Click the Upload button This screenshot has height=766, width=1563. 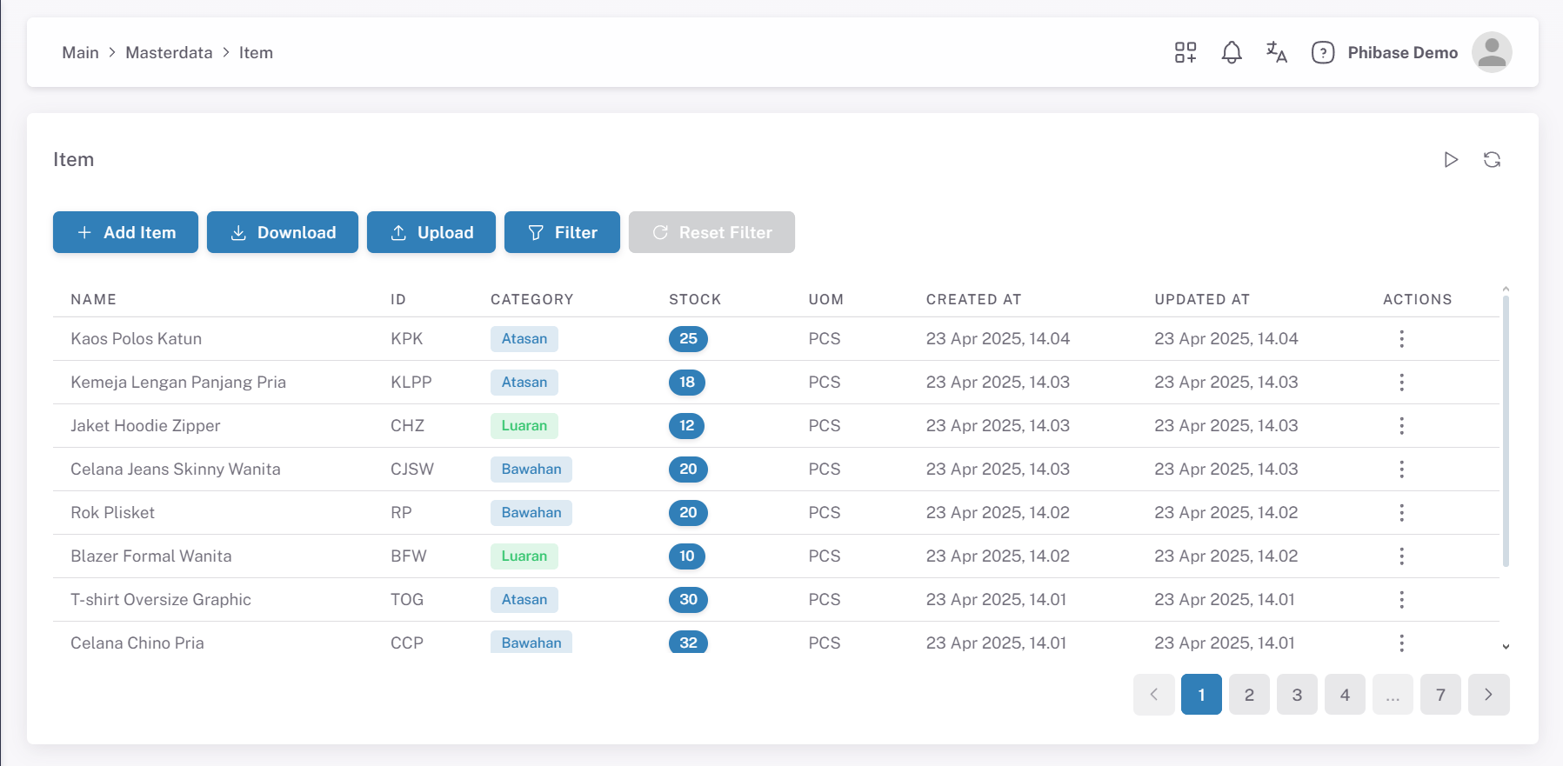click(x=431, y=232)
